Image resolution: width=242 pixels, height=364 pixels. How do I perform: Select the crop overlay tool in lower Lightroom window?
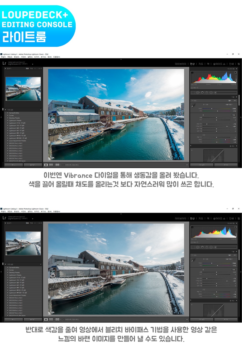point(193,247)
